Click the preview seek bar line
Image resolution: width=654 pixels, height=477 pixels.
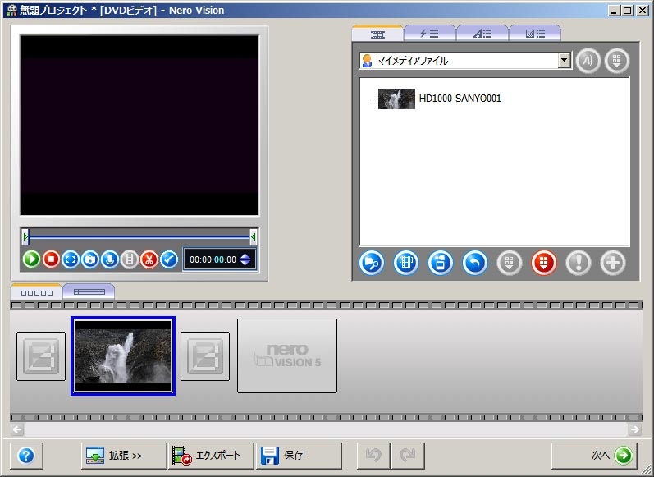coord(139,237)
